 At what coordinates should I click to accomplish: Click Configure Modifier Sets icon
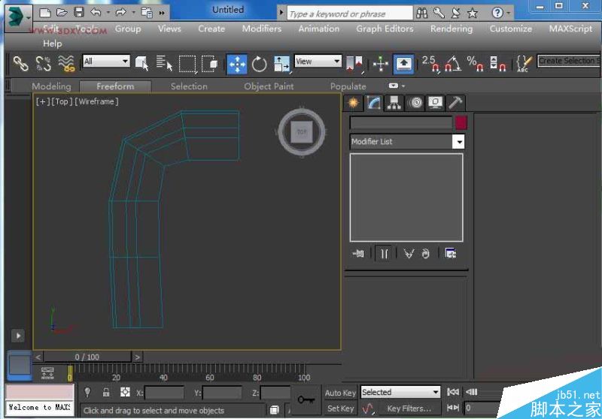pyautogui.click(x=450, y=254)
